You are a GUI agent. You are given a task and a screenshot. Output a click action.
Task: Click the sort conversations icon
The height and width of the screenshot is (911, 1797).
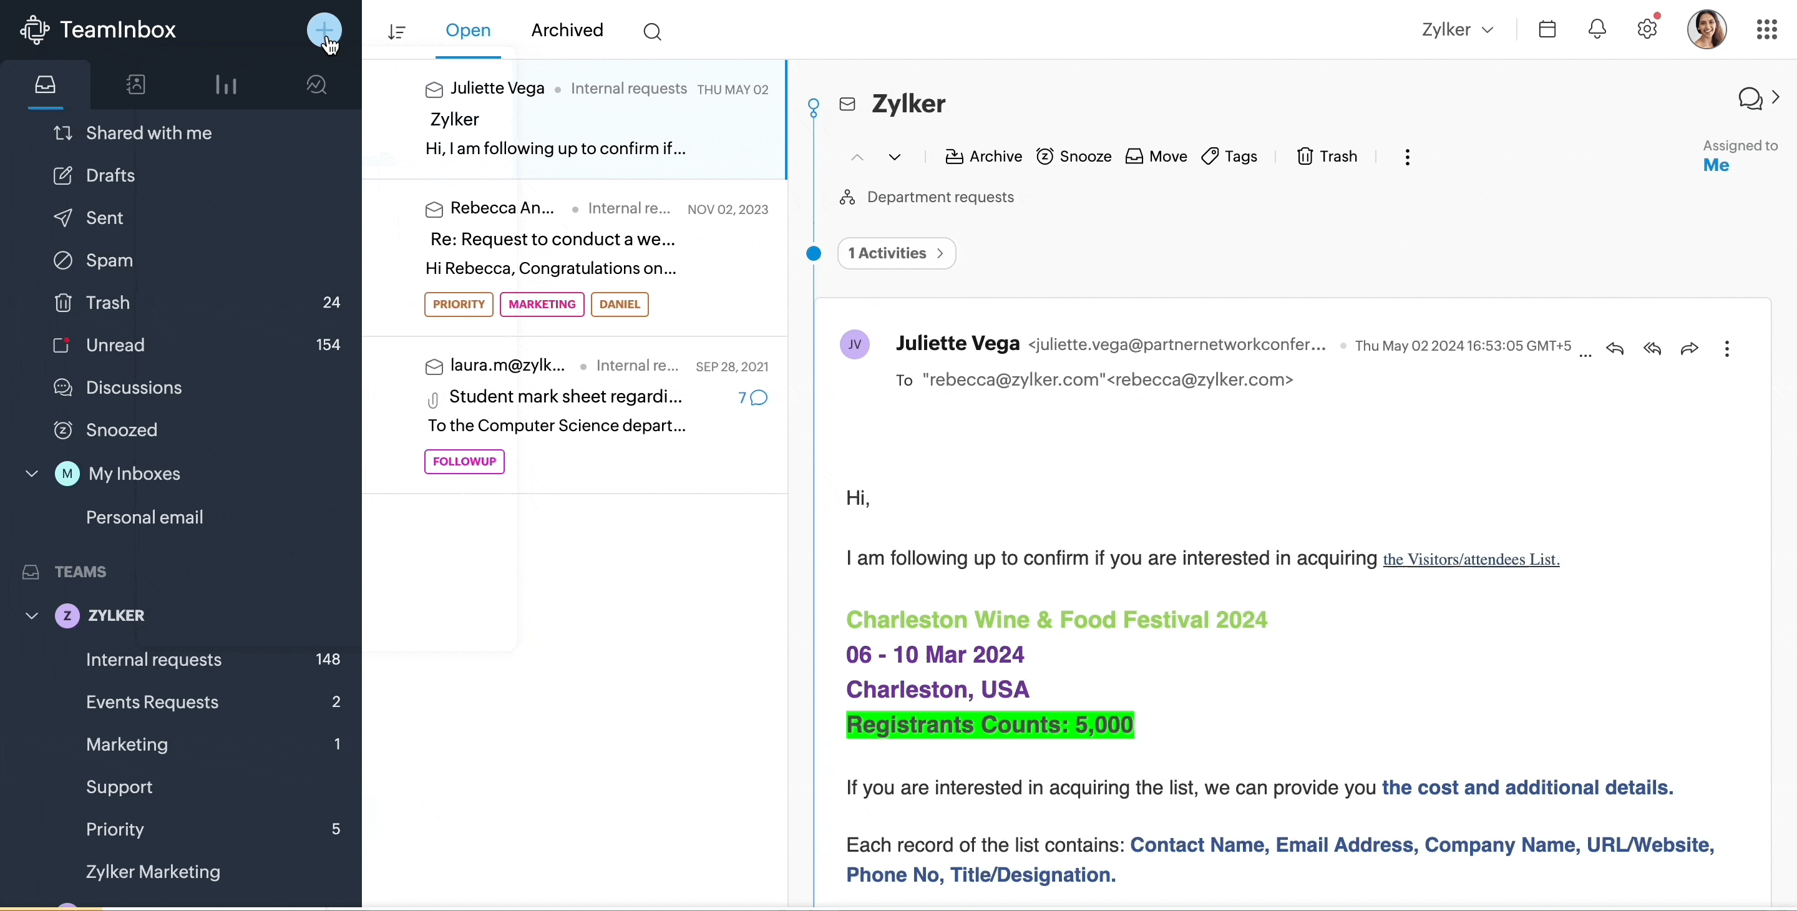tap(397, 31)
